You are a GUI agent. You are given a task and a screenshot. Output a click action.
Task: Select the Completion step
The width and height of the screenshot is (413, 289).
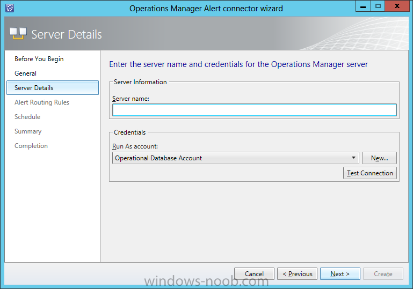[x=31, y=146]
